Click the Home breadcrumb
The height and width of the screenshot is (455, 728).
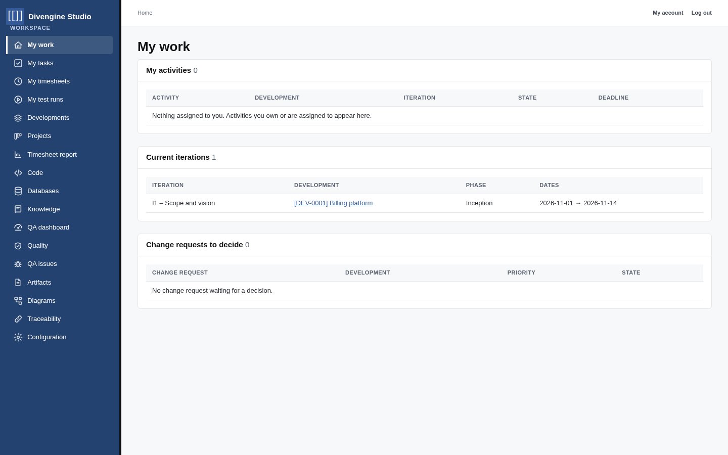pos(145,13)
